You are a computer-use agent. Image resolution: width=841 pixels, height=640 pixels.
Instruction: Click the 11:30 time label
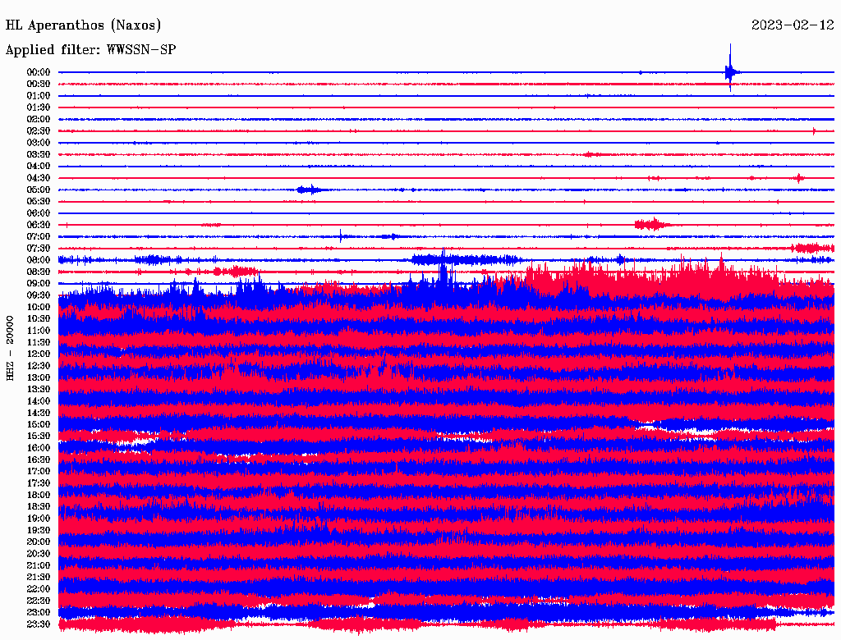39,342
